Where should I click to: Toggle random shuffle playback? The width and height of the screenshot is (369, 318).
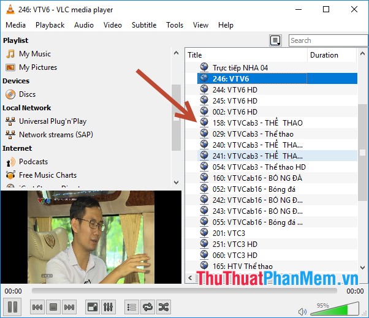[x=164, y=307]
